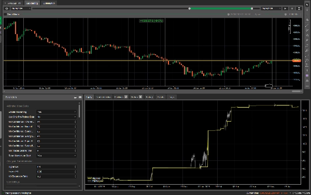Click the eye icon beside the start date
The width and height of the screenshot is (311, 195).
tap(7, 8)
